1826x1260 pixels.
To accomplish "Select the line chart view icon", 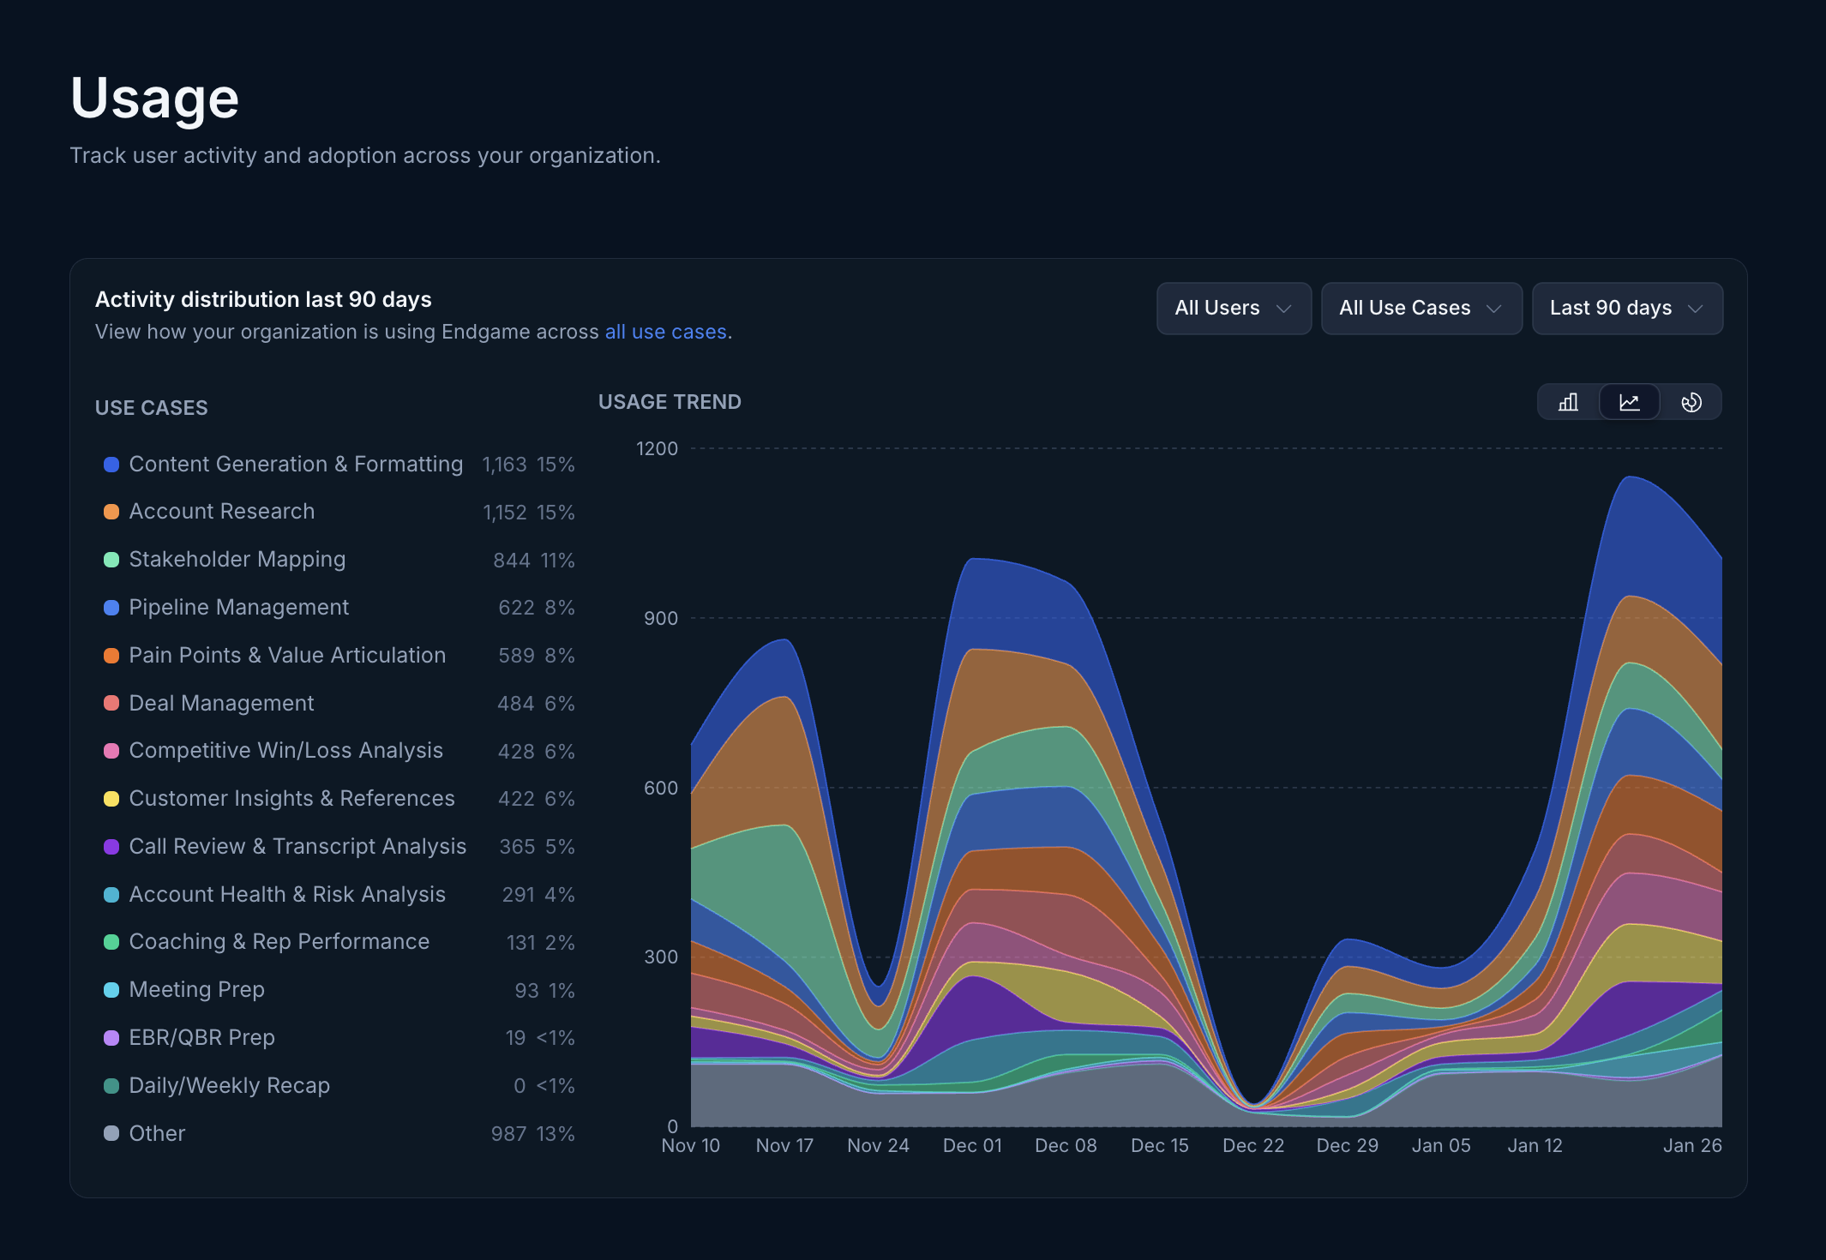I will [x=1629, y=401].
